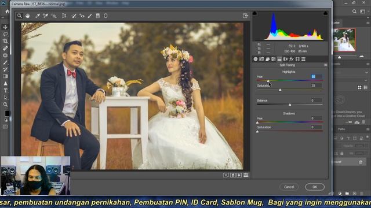Toggle full screen mode in Camera Raw

click(x=245, y=16)
